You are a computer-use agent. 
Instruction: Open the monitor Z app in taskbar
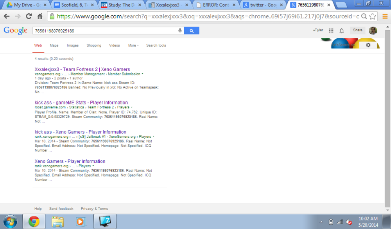click(105, 222)
